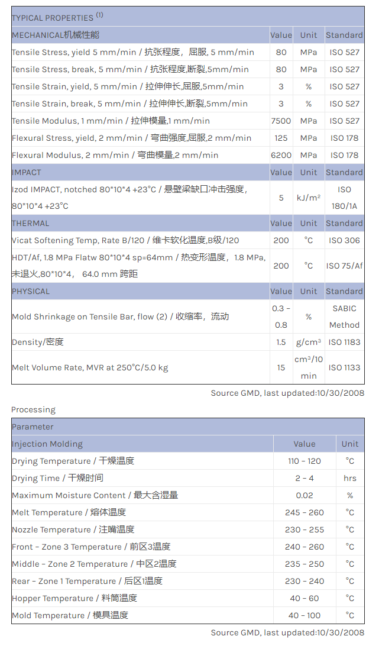Select the Injection Molding header cell
This screenshot has height=649, width=366.
[47, 444]
